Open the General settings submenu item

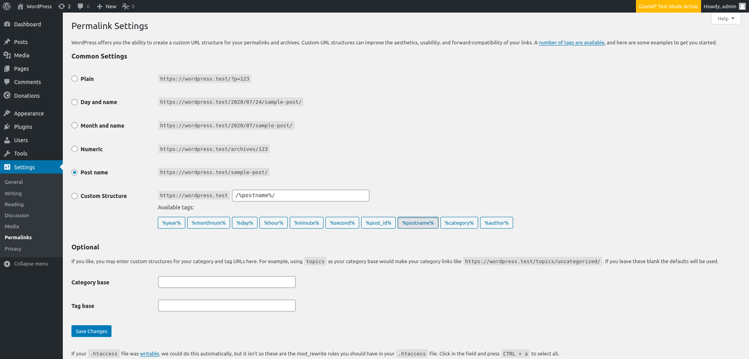(14, 182)
